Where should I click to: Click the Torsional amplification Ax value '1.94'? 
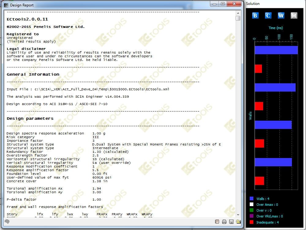[x=97, y=189]
